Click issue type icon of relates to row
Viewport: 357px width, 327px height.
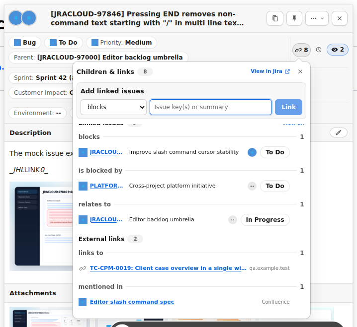click(x=83, y=220)
